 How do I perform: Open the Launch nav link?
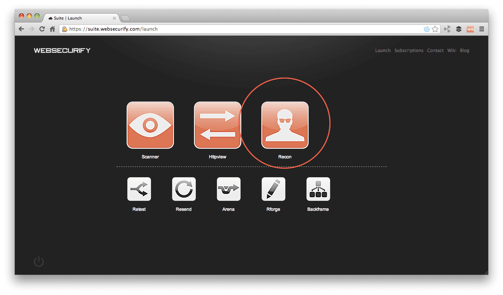coord(383,51)
